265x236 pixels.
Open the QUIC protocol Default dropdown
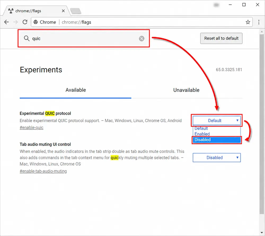point(217,121)
